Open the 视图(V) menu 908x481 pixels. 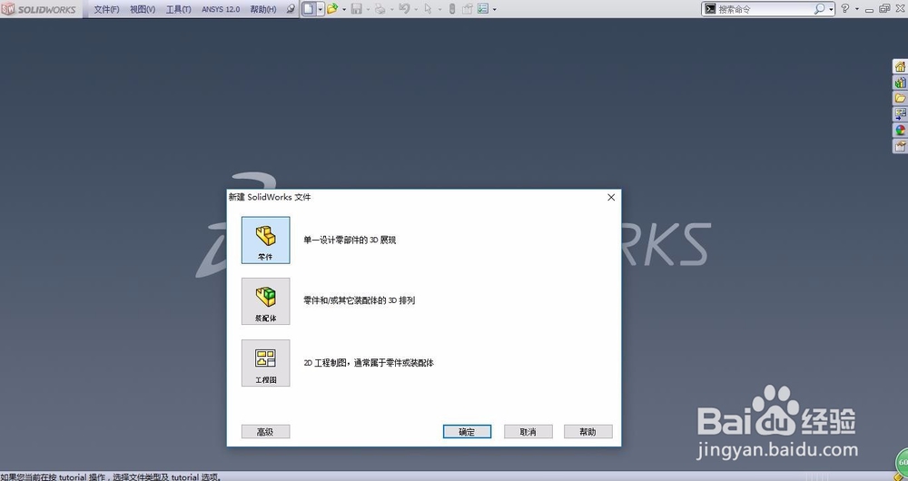143,9
